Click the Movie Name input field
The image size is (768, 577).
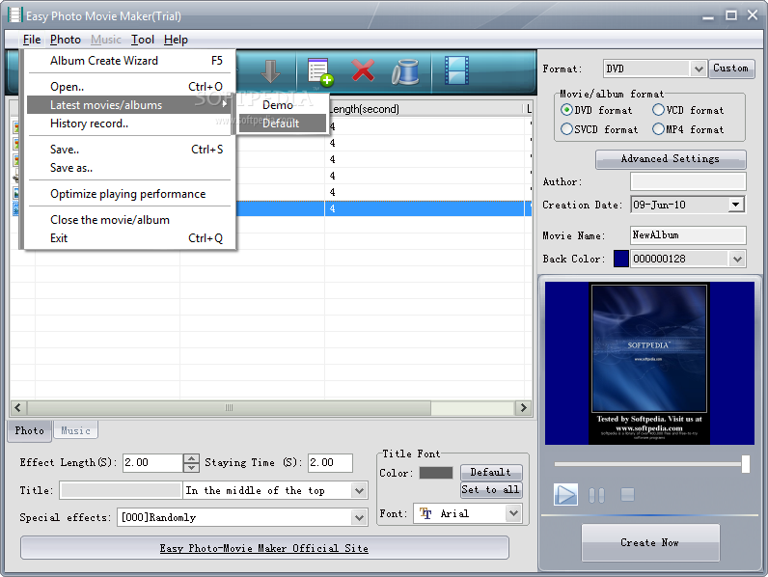click(x=688, y=235)
